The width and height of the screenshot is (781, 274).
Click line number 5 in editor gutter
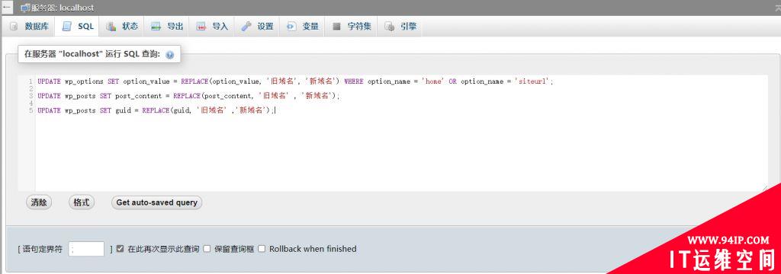31,110
